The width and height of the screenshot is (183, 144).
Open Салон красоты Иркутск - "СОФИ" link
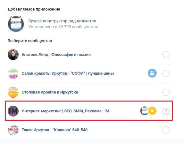[x=68, y=73]
